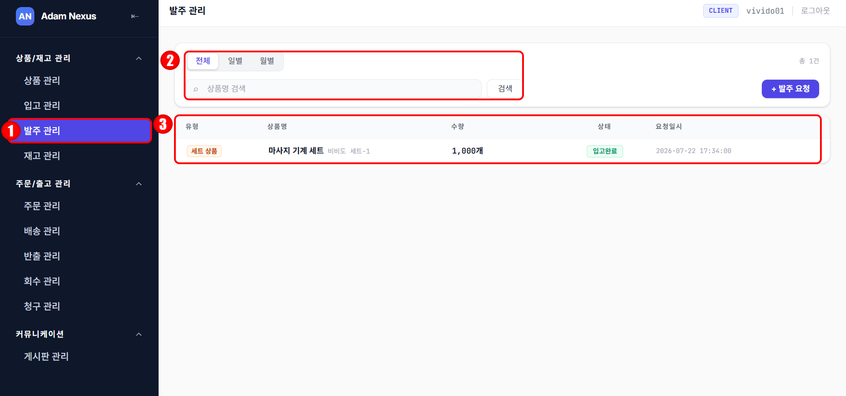
Task: Navigate to 반출 관리
Action: [42, 256]
